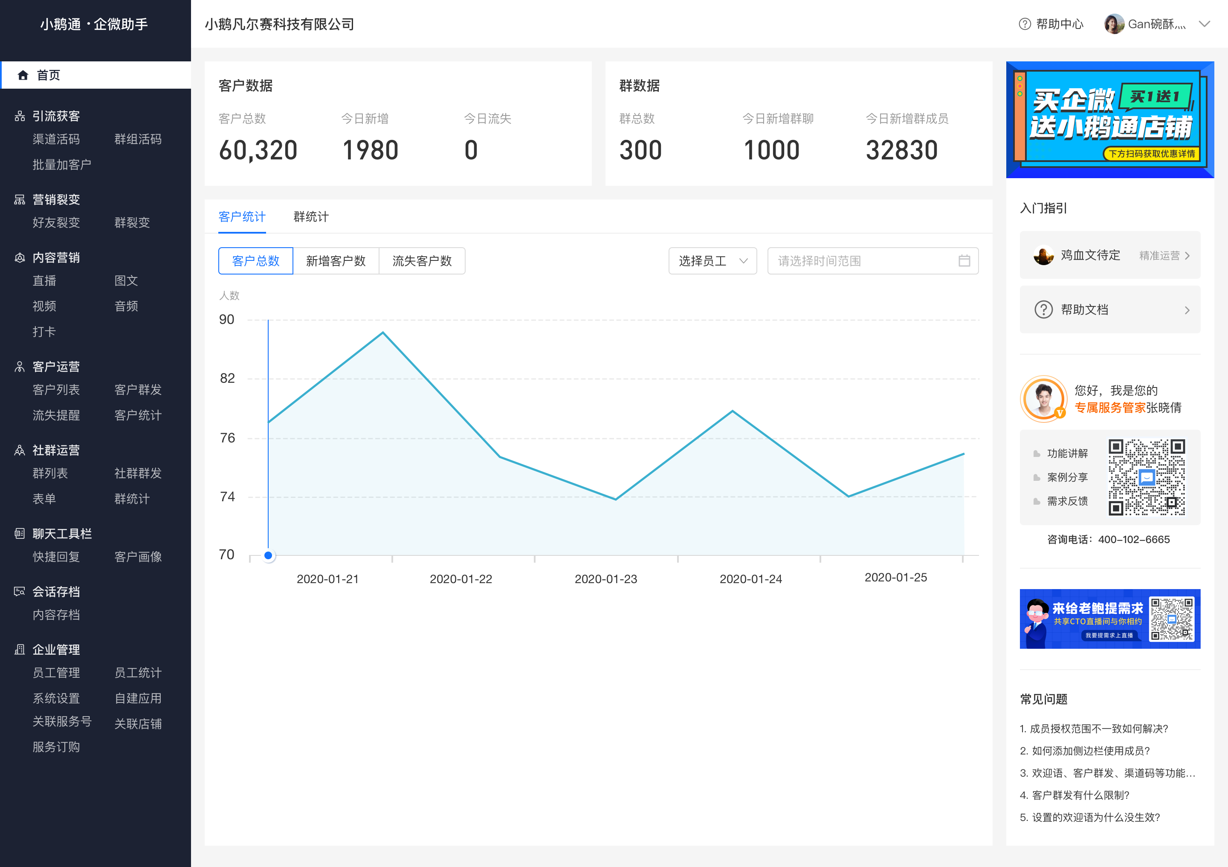
Task: Open the 帮助文档 chevron arrow
Action: pyautogui.click(x=1187, y=310)
